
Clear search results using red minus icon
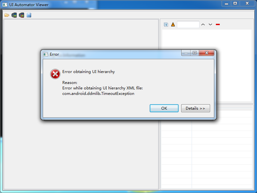(x=218, y=24)
